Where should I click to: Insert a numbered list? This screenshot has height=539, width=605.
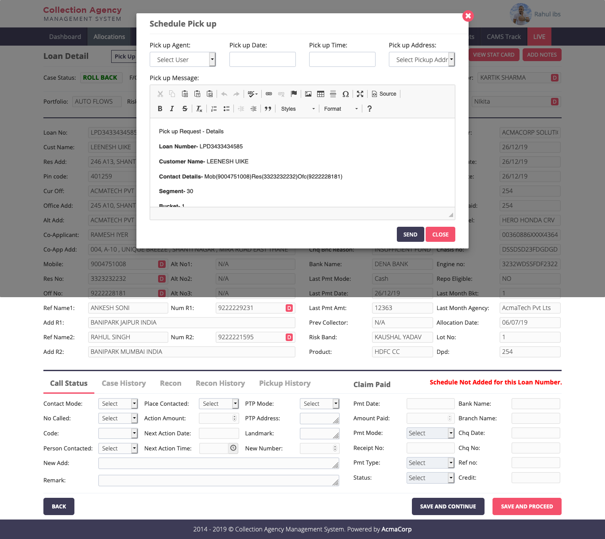point(214,109)
